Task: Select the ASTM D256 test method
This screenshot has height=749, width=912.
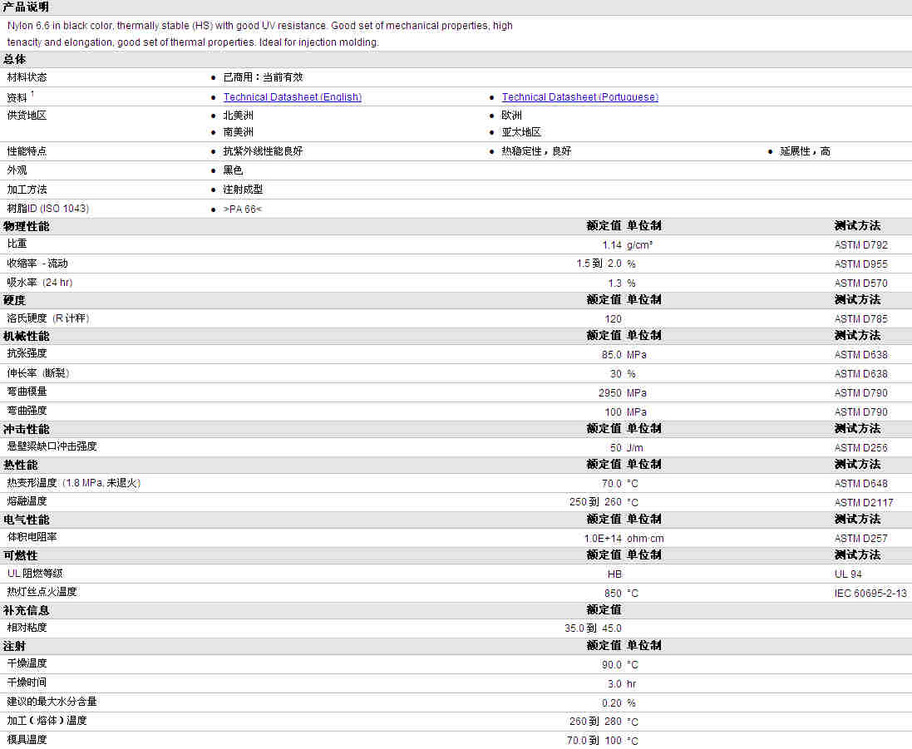Action: pos(860,448)
